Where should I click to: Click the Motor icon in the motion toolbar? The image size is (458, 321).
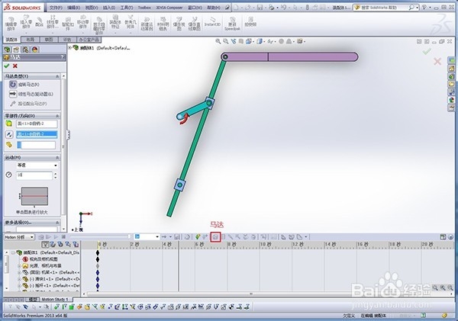tap(215, 237)
